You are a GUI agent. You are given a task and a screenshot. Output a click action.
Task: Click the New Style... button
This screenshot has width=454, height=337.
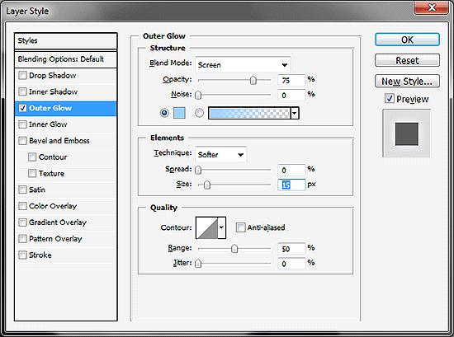(407, 82)
